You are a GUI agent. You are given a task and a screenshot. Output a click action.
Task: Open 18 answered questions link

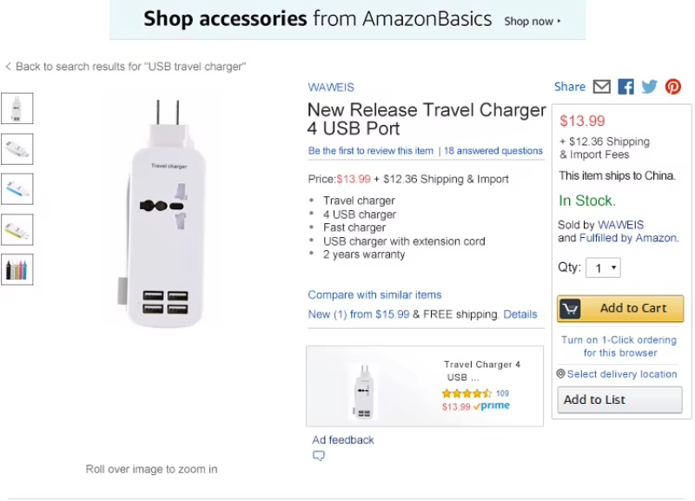[493, 151]
